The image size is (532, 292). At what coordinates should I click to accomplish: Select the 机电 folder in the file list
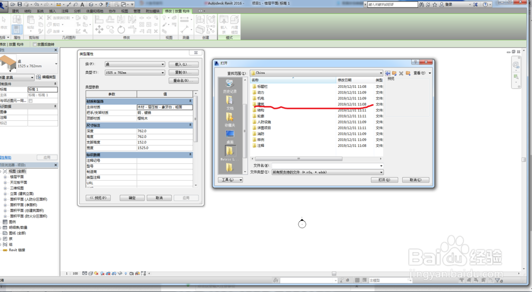click(261, 98)
